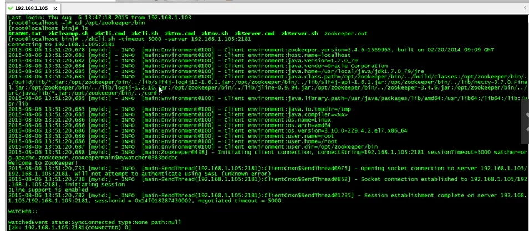Click the 'os.version=3.10.0-229.4.2.el7.x86_64' text

(x=347, y=130)
